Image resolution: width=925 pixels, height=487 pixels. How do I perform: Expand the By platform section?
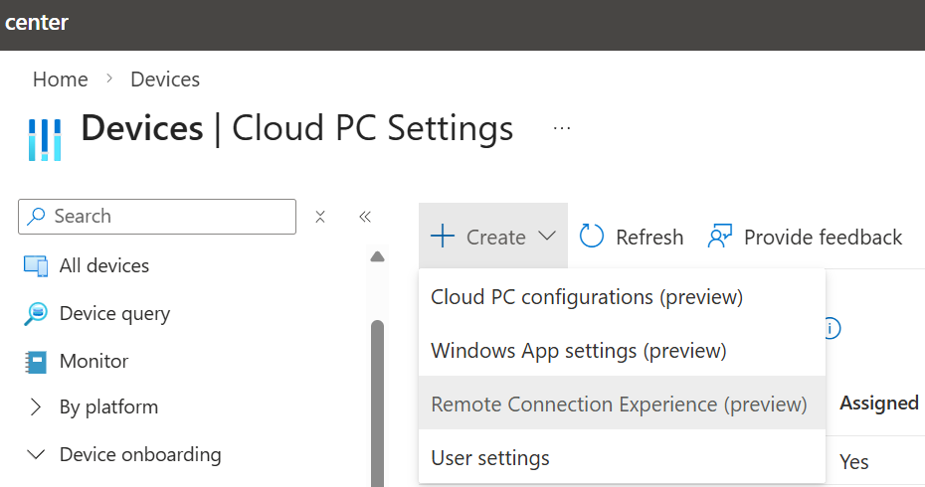pos(37,406)
